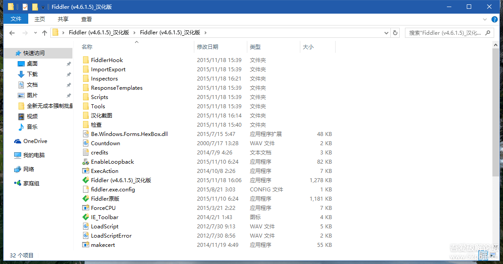Click the credits text document icon
503x264 pixels.
point(85,153)
